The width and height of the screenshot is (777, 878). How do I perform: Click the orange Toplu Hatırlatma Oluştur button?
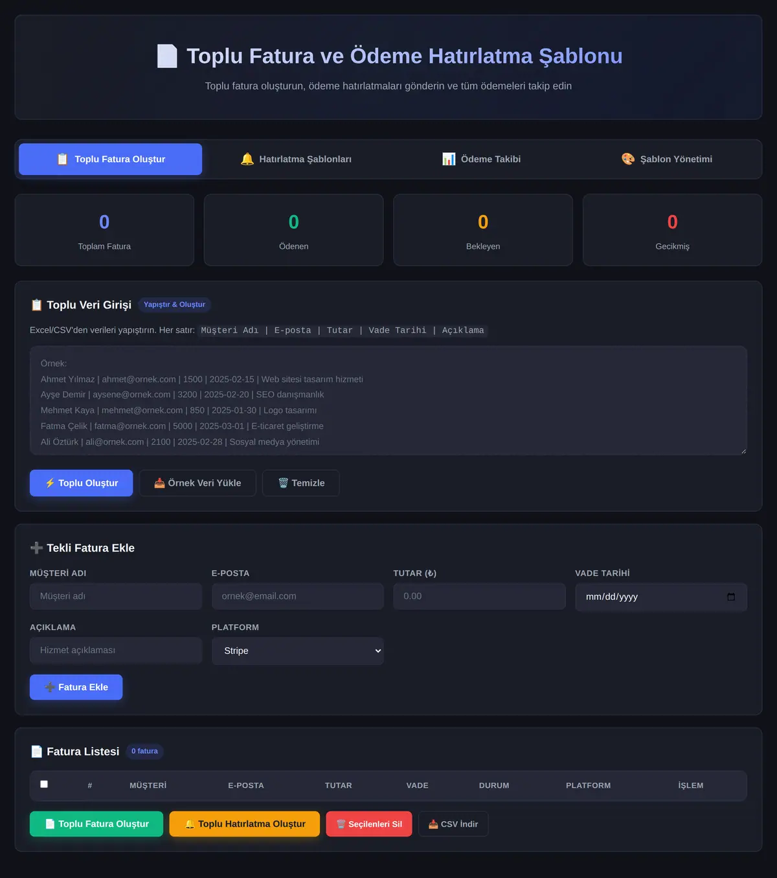click(245, 824)
